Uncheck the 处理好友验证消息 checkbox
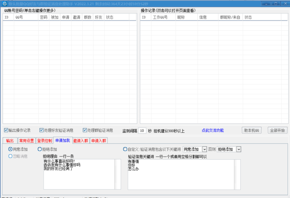The width and height of the screenshot is (290, 198). click(42, 130)
